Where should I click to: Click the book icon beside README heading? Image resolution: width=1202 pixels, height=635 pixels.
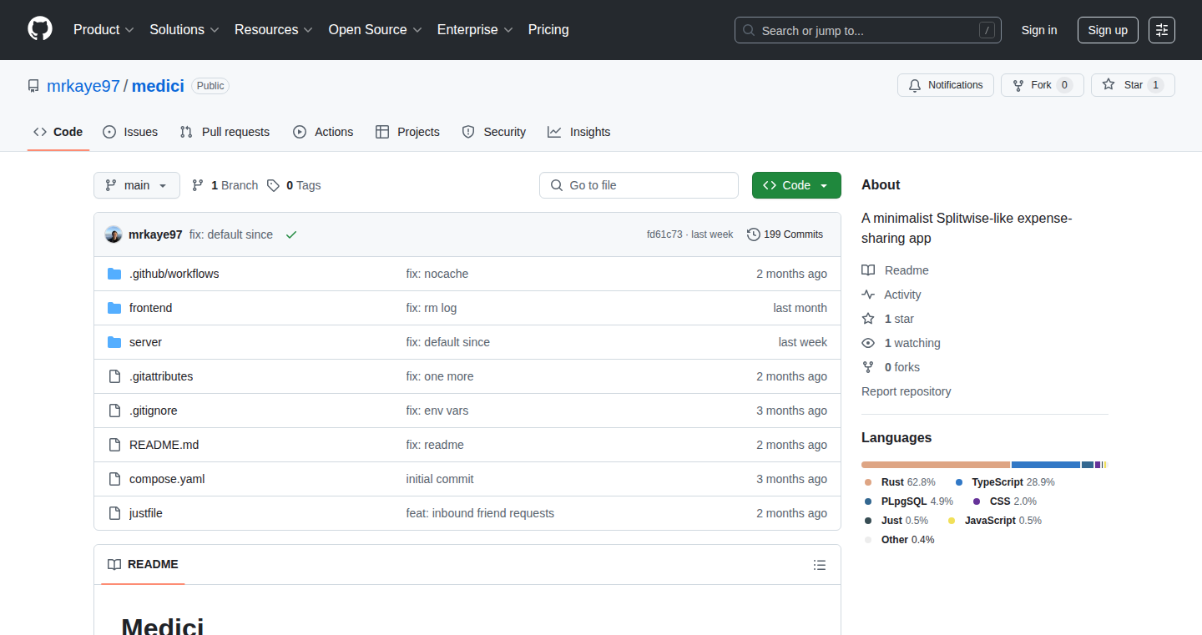[114, 564]
